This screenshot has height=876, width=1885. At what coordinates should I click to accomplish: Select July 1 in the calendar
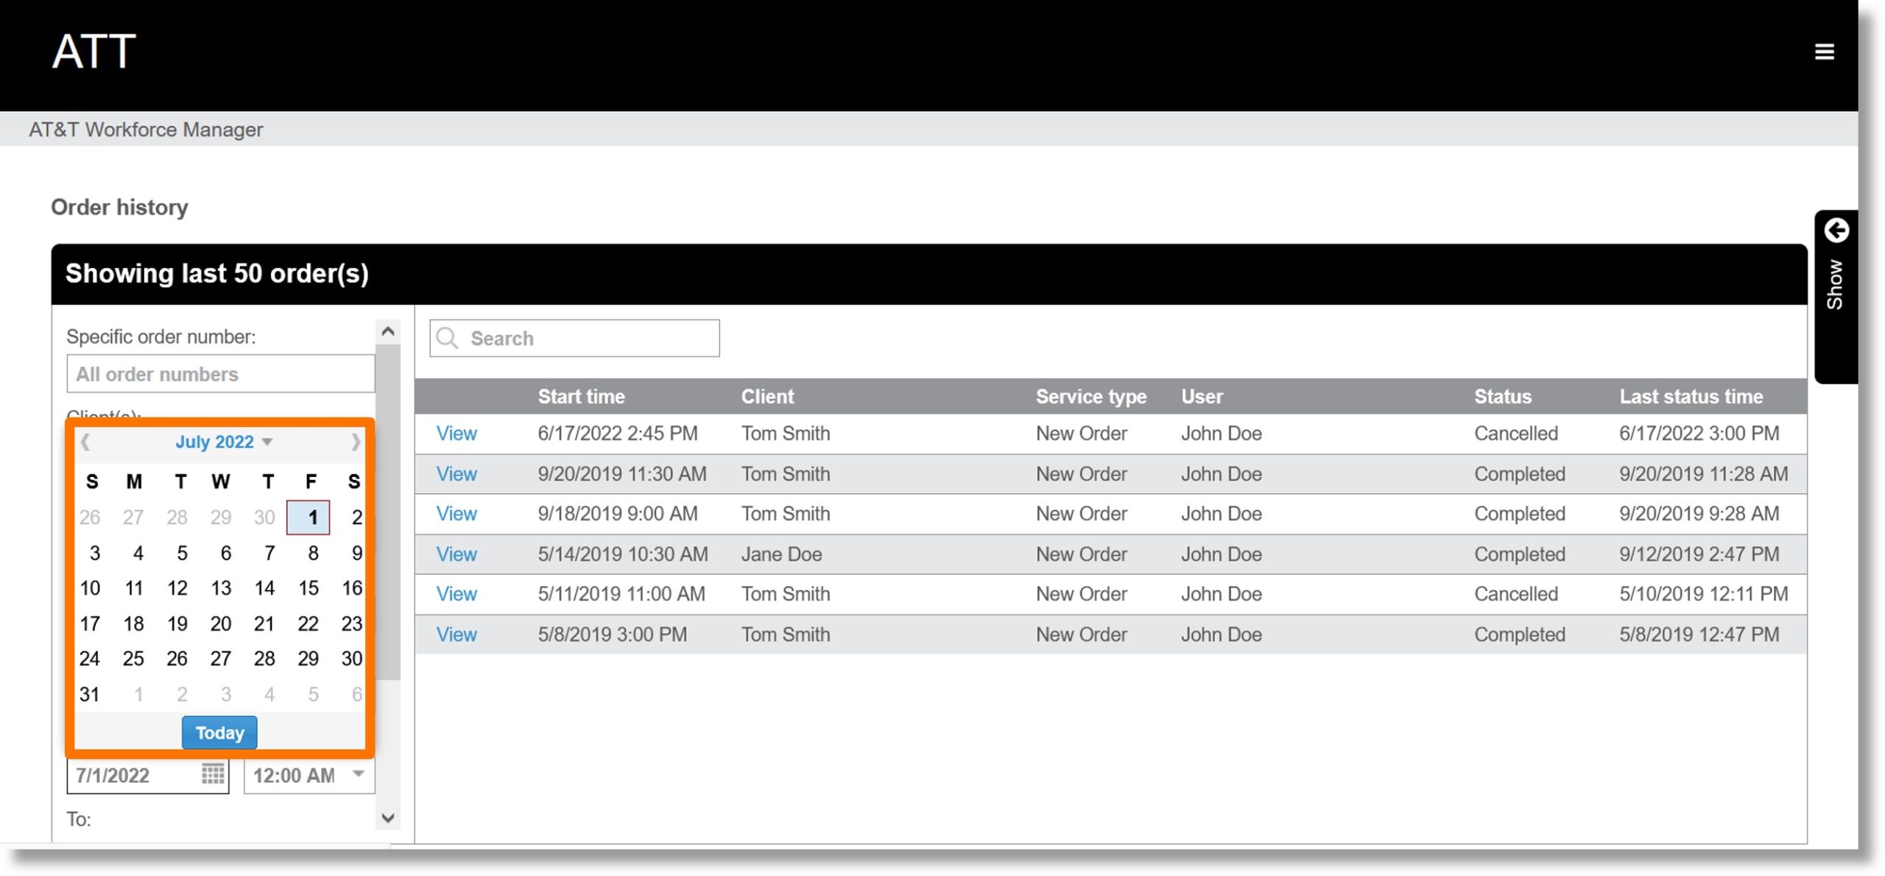tap(309, 518)
